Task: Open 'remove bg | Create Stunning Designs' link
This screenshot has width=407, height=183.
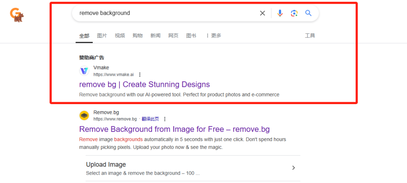Action: tap(144, 85)
